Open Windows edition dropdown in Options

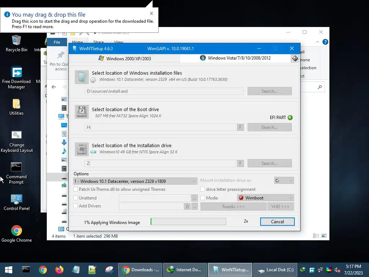coord(135,181)
